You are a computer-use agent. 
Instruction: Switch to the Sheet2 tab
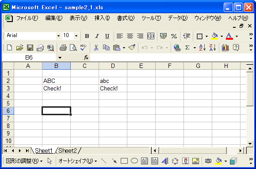click(68, 151)
